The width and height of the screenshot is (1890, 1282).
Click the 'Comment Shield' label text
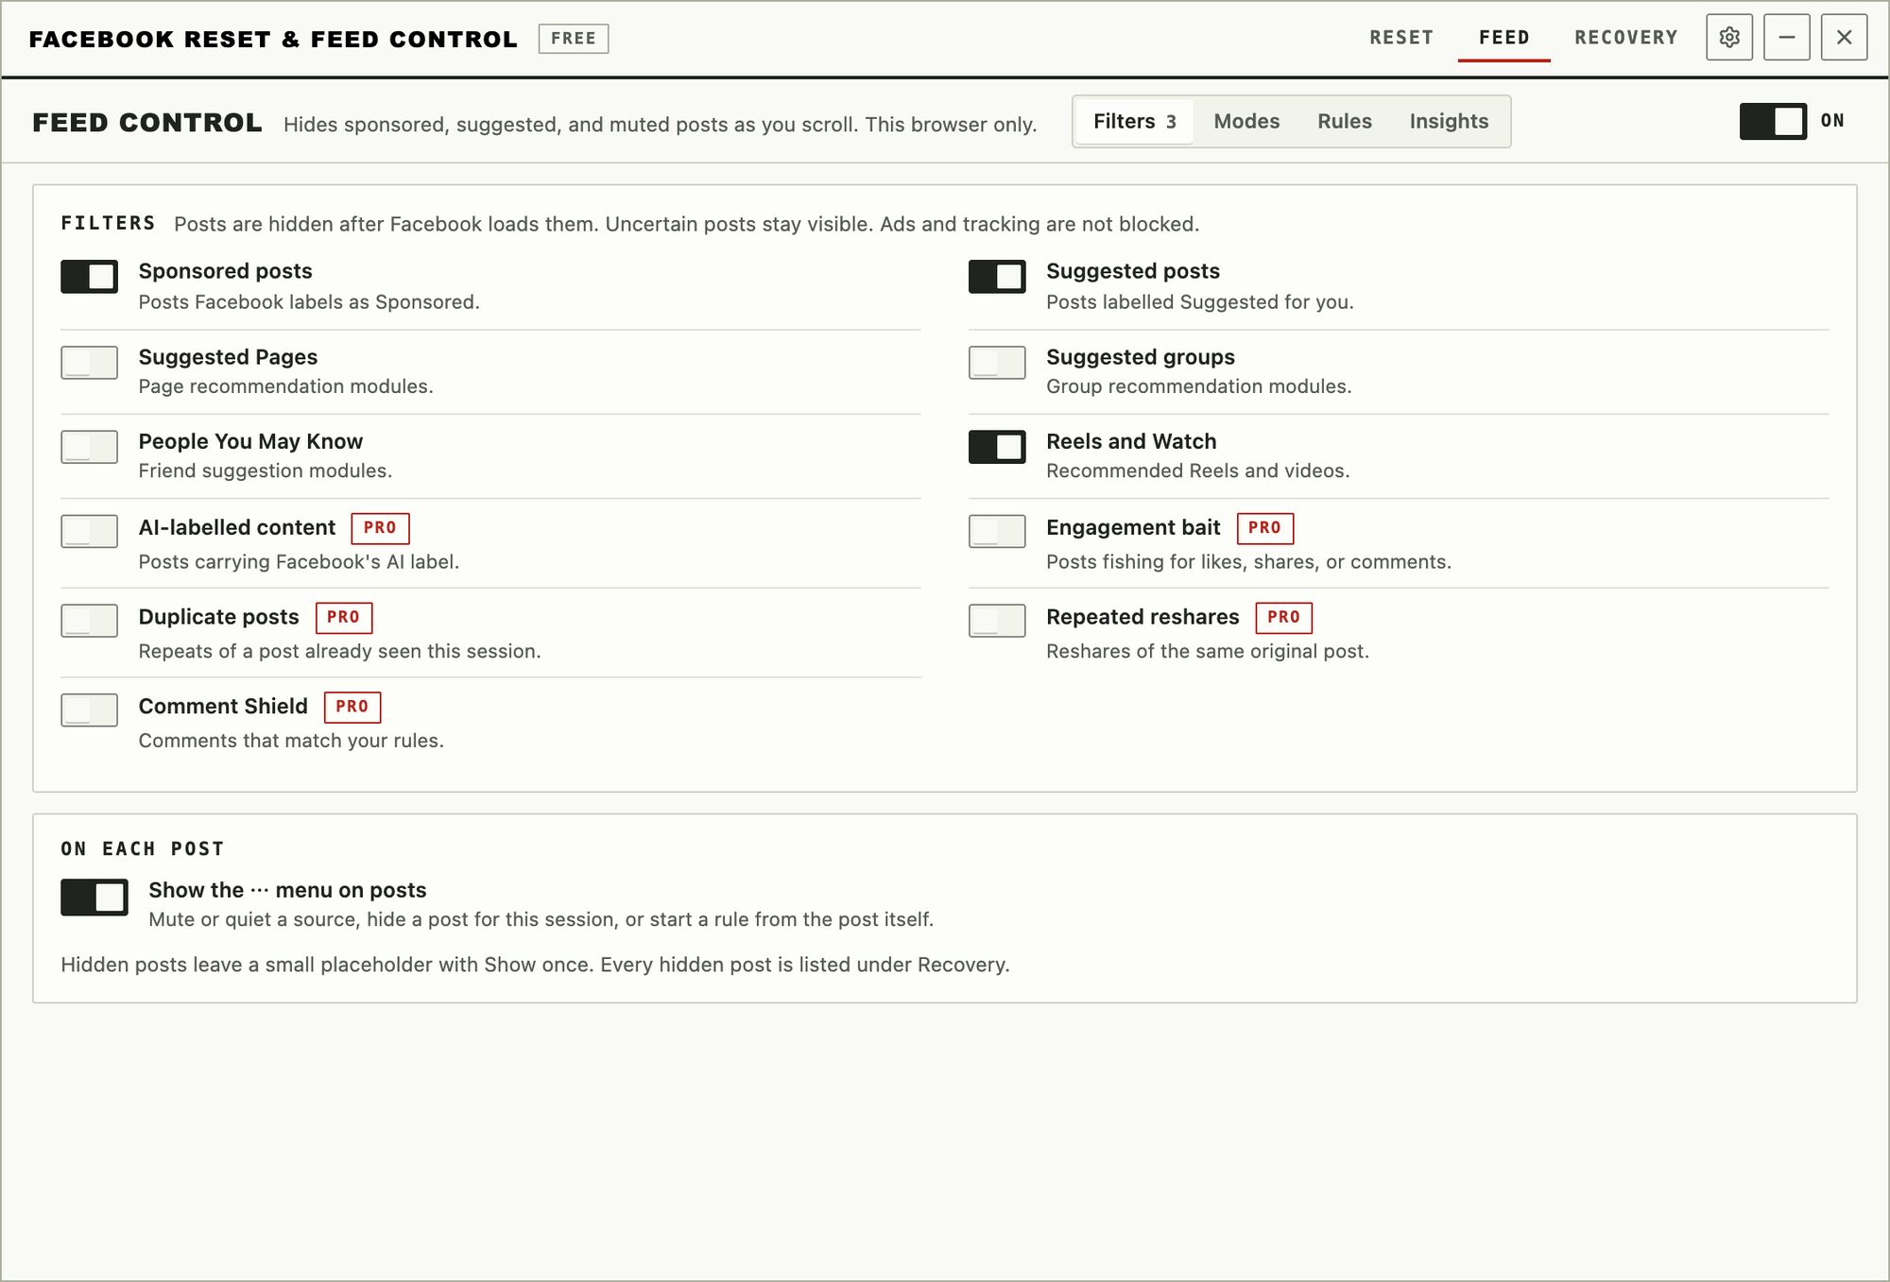223,707
